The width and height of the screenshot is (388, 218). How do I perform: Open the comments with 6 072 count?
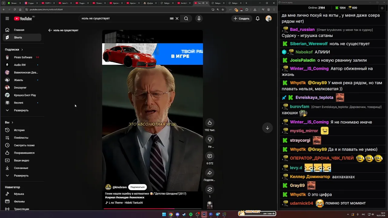(x=209, y=156)
